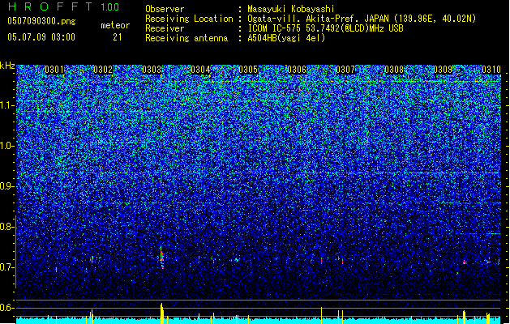This screenshot has height=324, width=510.
Task: Click the red echo just before the 0310 marker
Action: (465, 262)
